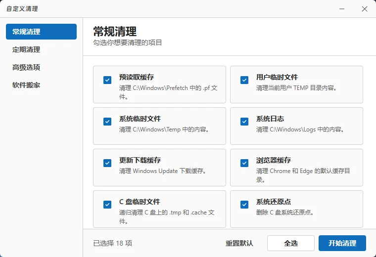376x257 pixels.
Task: Click the 勾选你想要清理的项目 subtitle
Action: click(x=127, y=43)
